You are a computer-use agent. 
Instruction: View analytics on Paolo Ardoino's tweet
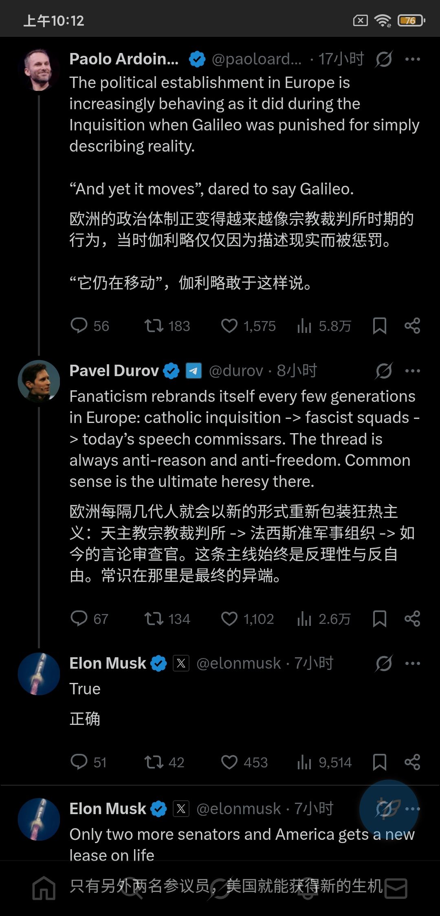point(304,326)
